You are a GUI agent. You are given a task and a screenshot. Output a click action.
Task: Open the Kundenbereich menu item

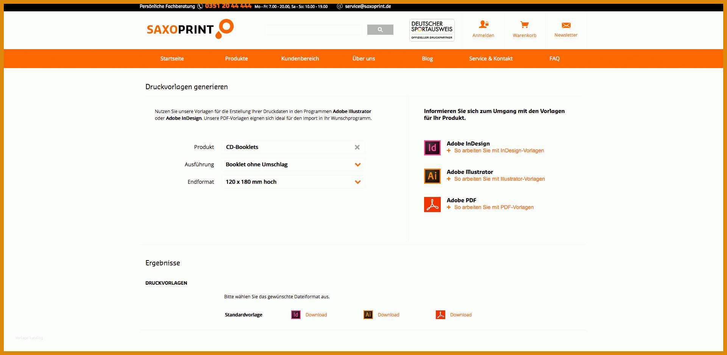[x=300, y=59]
